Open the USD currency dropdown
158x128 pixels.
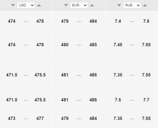[x=26, y=5]
